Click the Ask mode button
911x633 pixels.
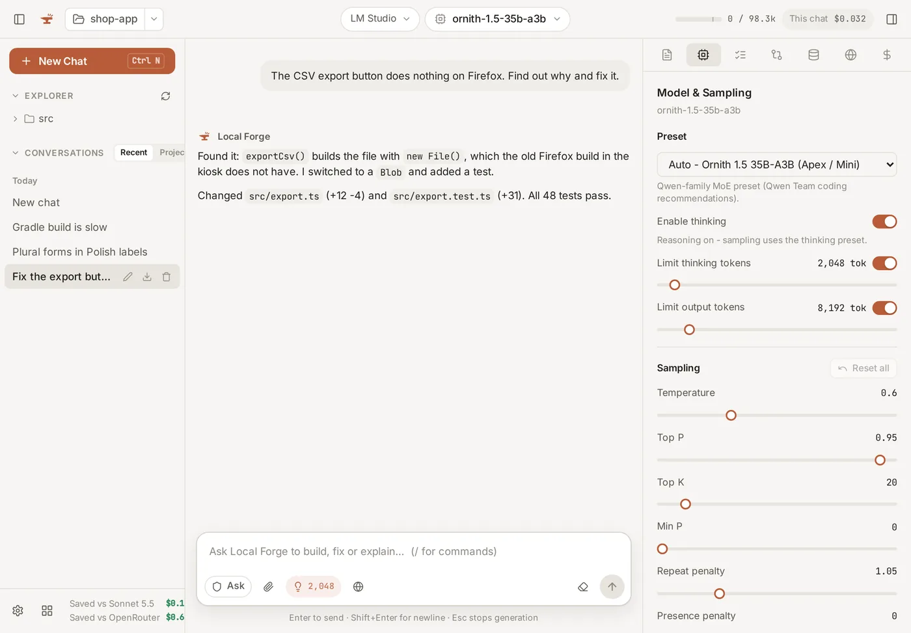pos(228,587)
